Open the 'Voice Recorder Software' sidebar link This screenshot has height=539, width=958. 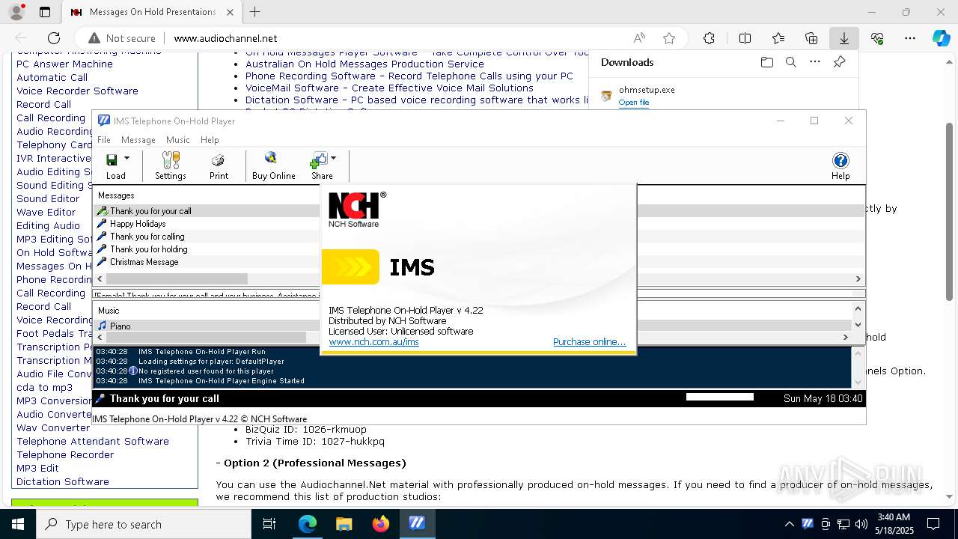click(77, 91)
